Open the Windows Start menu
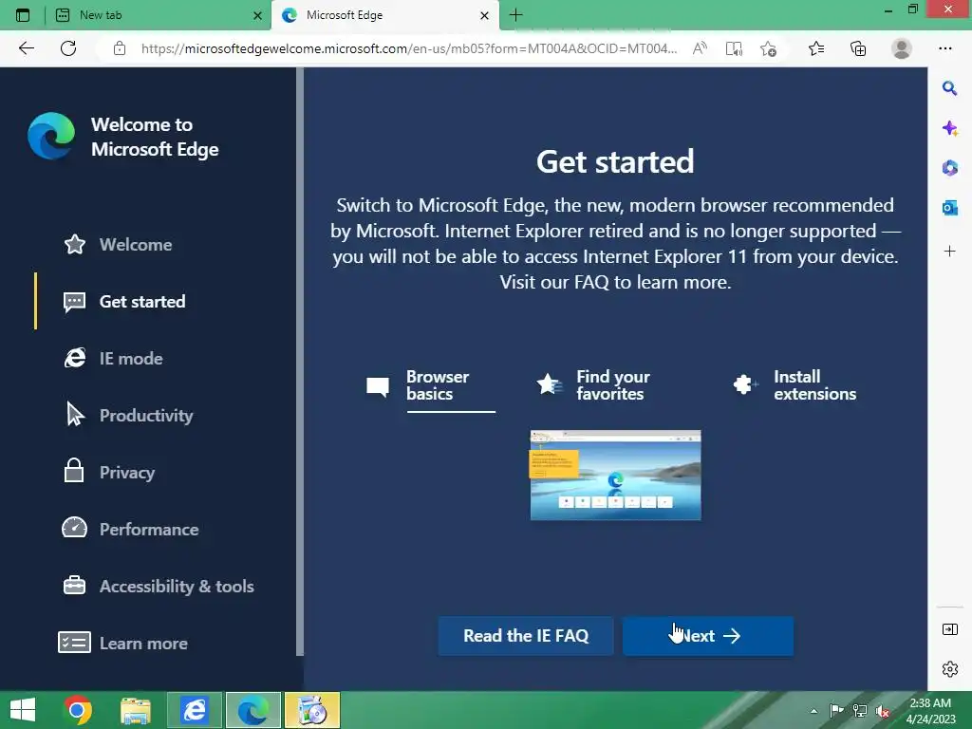This screenshot has width=972, height=729. pos(23,710)
